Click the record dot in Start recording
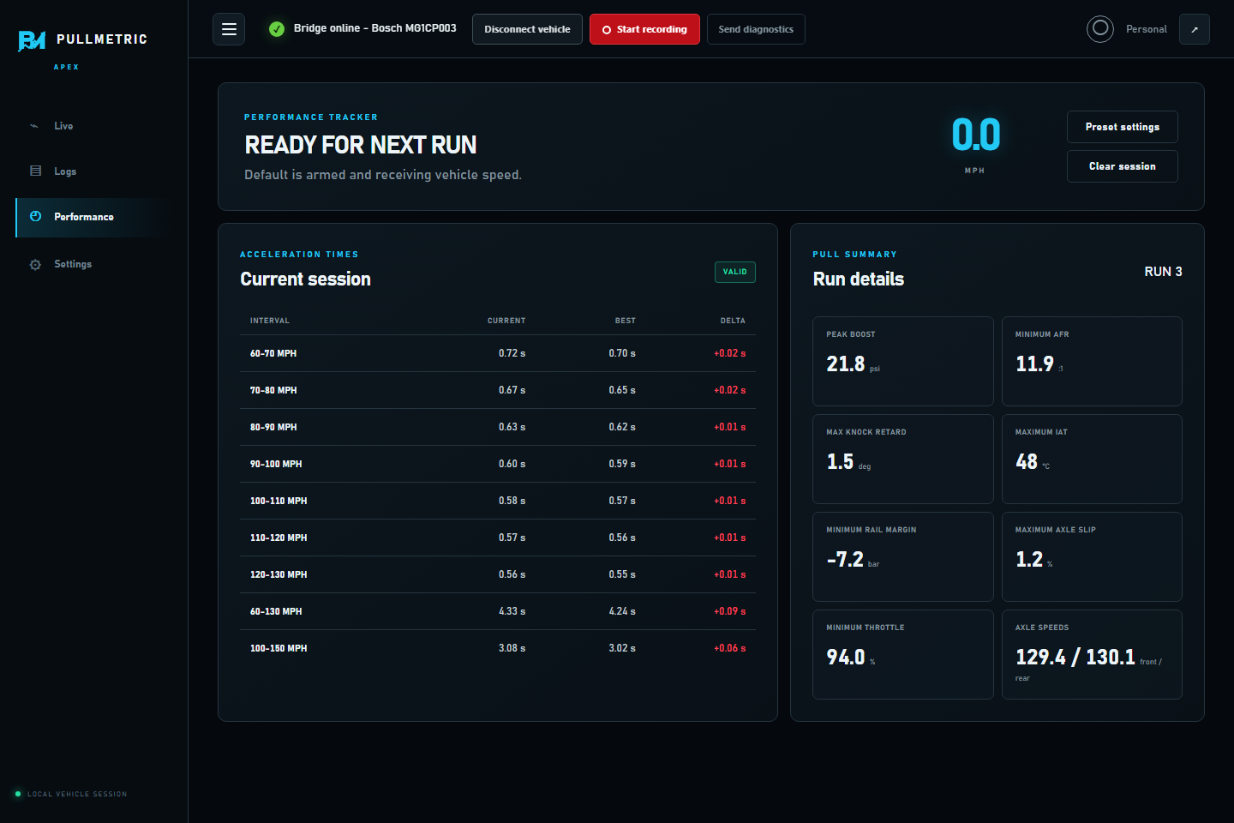1234x823 pixels. (607, 30)
